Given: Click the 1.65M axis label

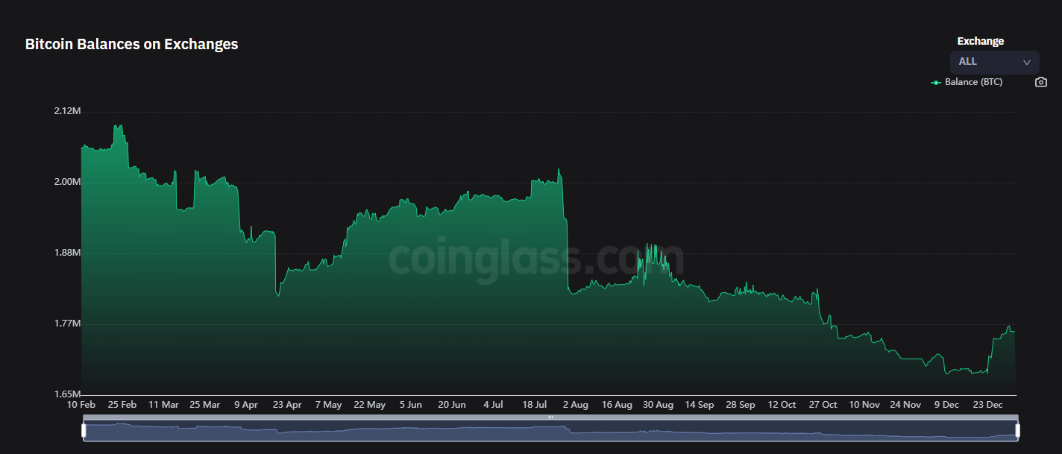Looking at the screenshot, I should [67, 394].
